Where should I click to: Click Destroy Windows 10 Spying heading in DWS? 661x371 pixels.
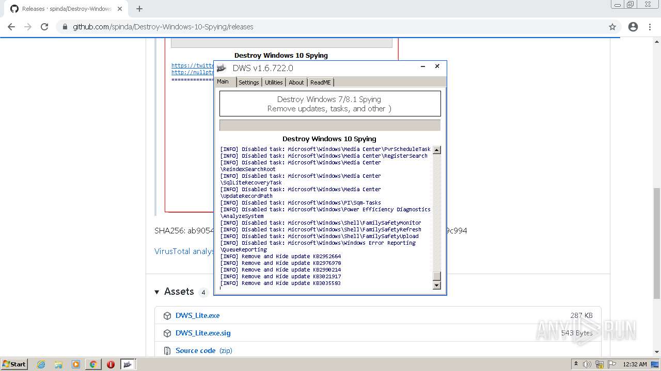coord(329,139)
